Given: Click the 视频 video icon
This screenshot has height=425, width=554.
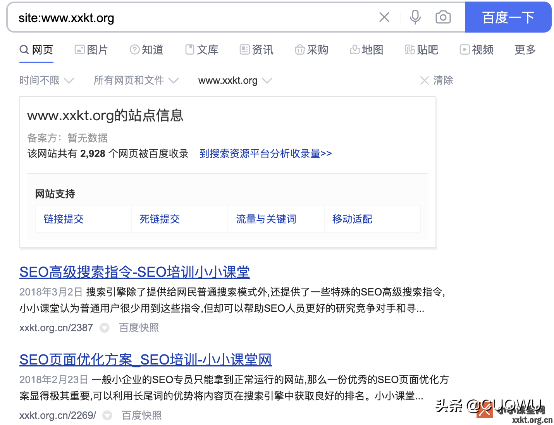Looking at the screenshot, I should point(465,50).
